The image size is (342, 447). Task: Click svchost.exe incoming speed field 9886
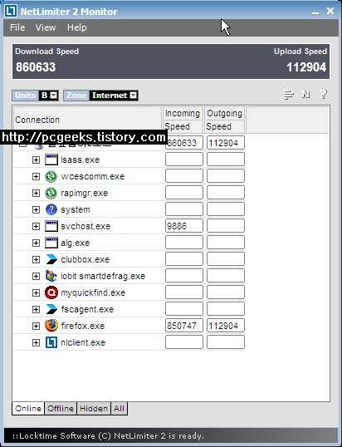tap(184, 226)
